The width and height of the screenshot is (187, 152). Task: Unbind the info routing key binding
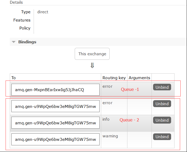point(162,120)
